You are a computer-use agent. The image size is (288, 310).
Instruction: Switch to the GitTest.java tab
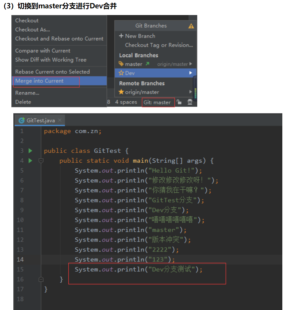point(40,120)
